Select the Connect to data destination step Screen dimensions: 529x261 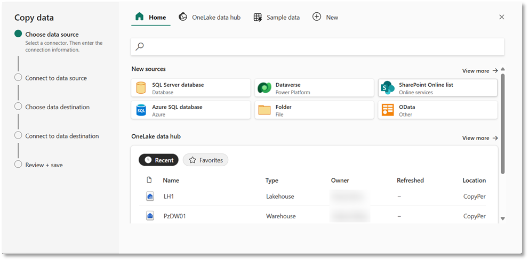click(62, 136)
